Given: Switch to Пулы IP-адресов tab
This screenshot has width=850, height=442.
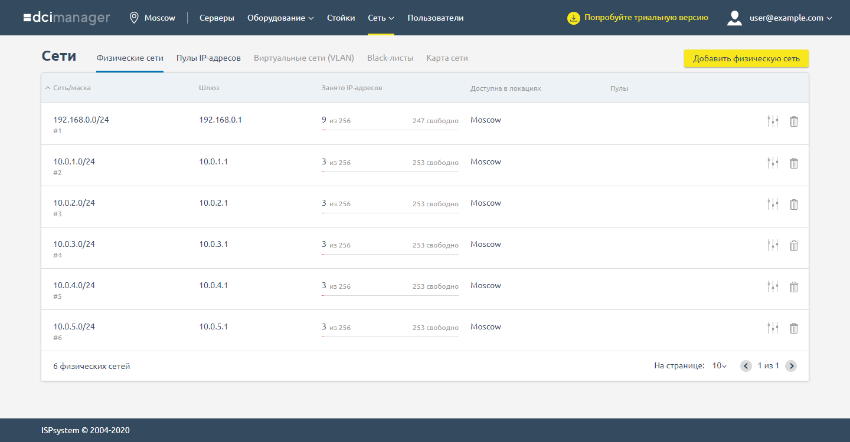Looking at the screenshot, I should (x=208, y=58).
